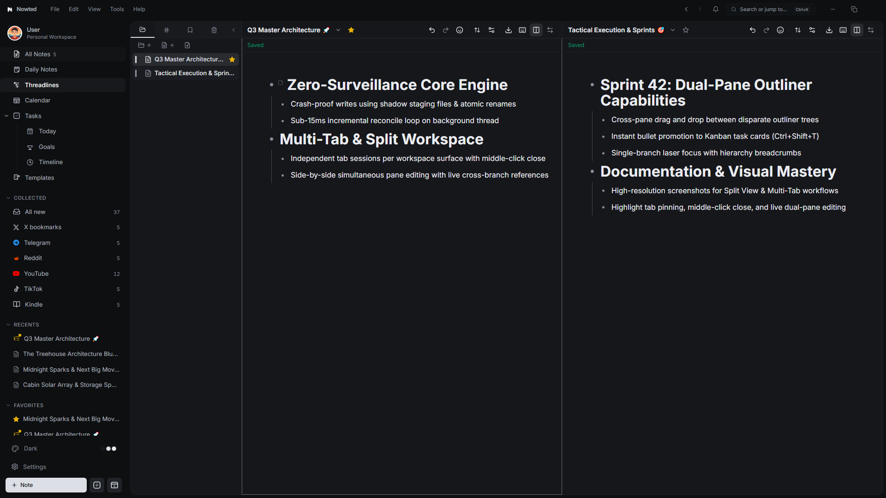Viewport: 886px width, 498px height.
Task: Unfavorite Q3 Master Architecture gold star
Action: (351, 30)
